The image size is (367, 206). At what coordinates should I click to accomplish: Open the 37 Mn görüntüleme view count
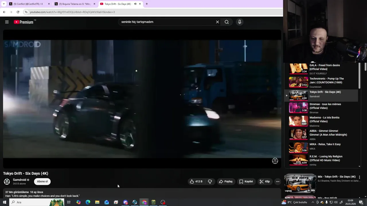click(x=17, y=192)
